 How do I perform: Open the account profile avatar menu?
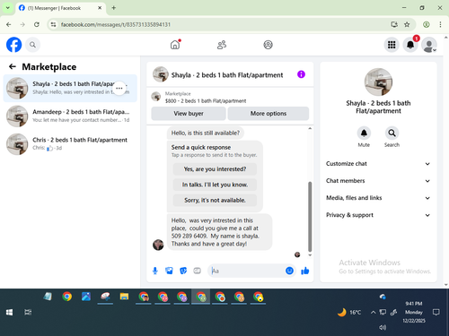click(x=429, y=45)
